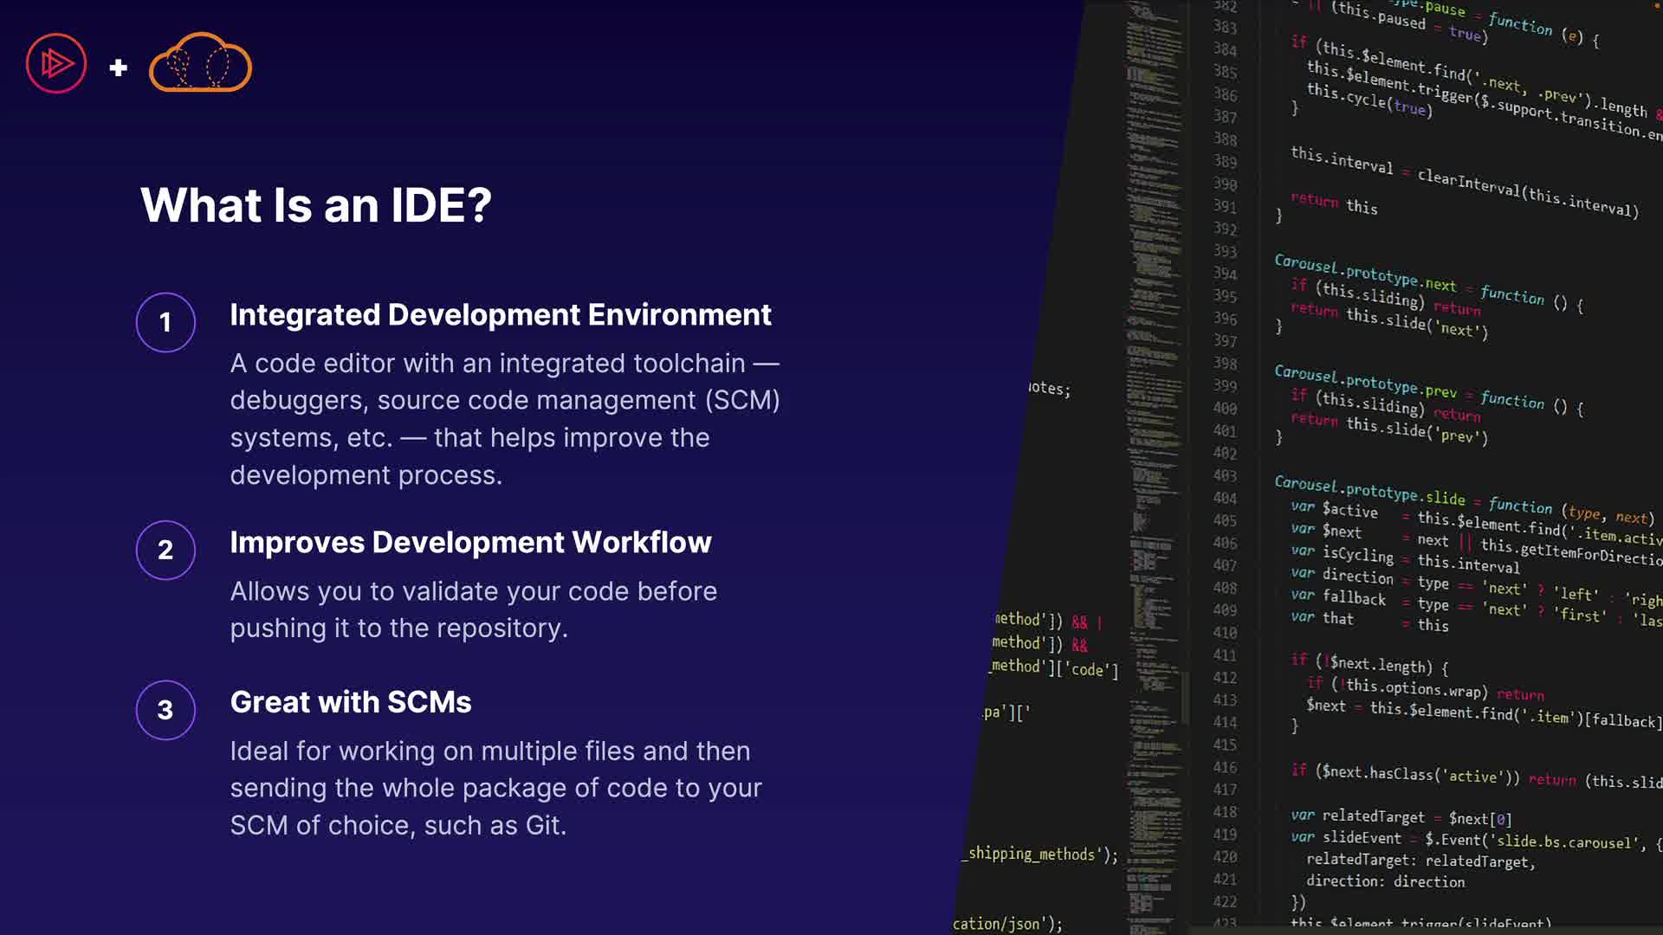The image size is (1663, 935).
Task: Click the plus sign between the logos
Action: coord(119,68)
